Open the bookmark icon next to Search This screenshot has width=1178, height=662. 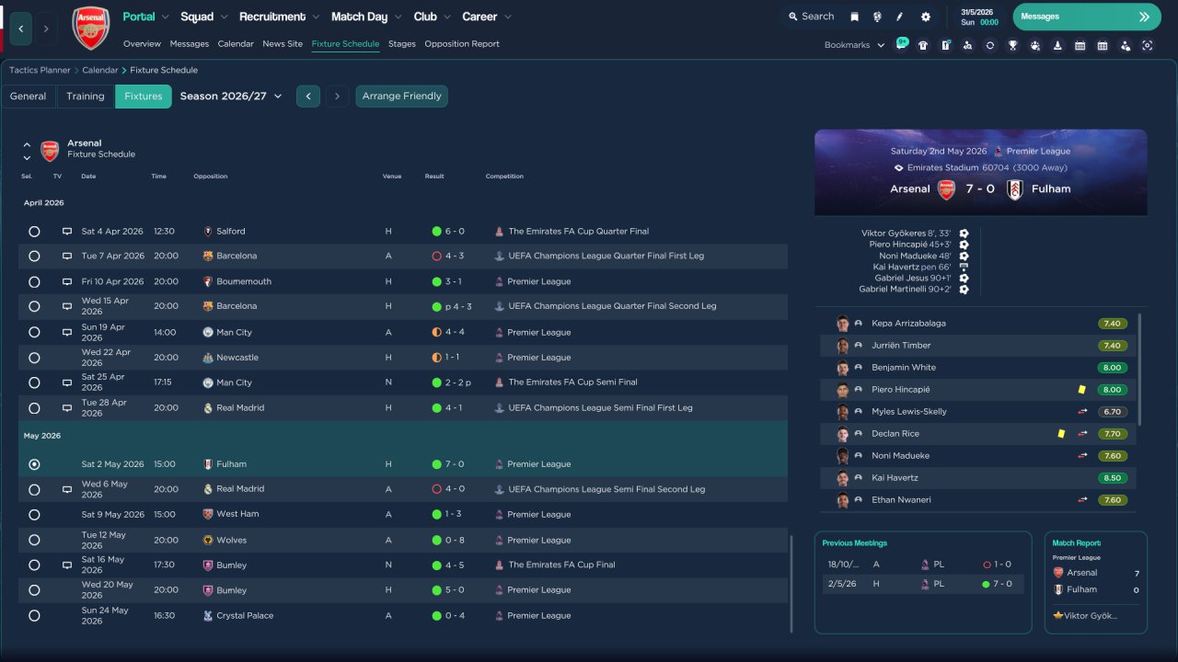pos(855,17)
